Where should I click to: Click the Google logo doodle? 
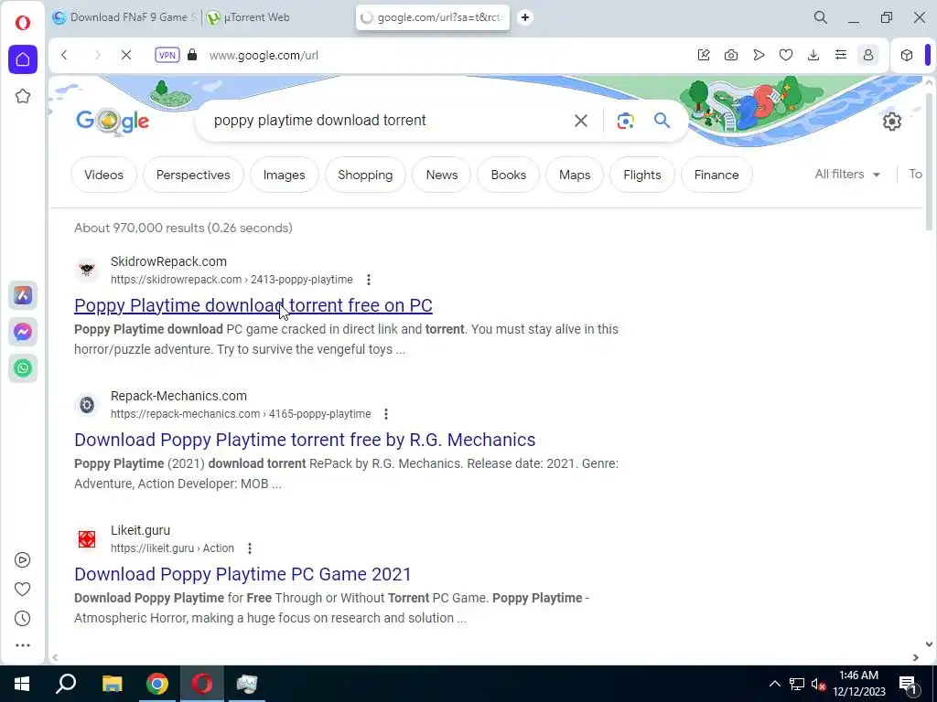(113, 122)
